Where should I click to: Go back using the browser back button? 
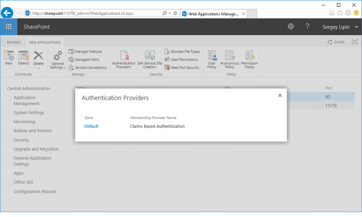(7, 13)
